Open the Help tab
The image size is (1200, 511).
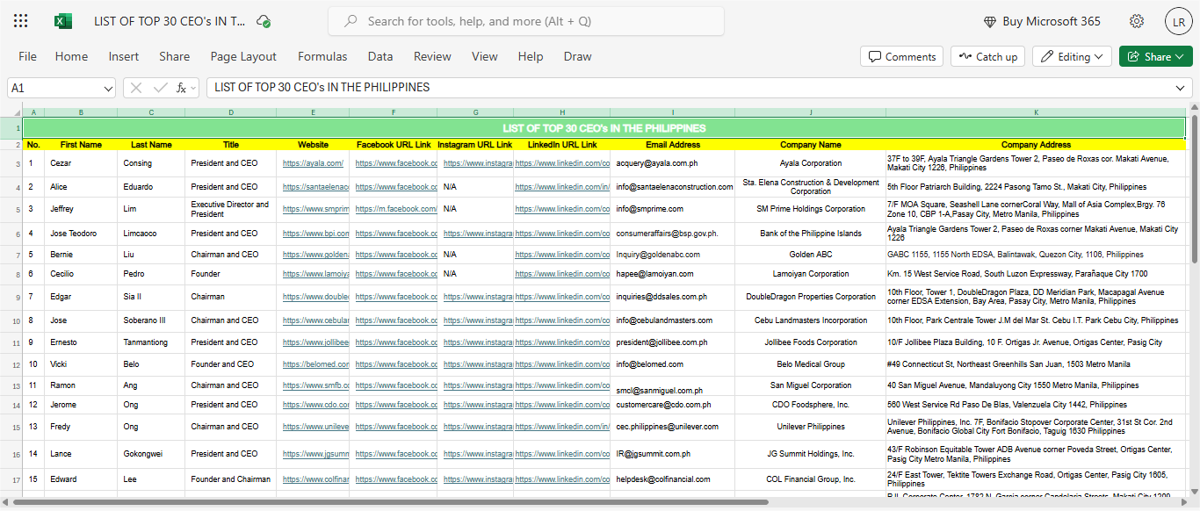pos(531,56)
